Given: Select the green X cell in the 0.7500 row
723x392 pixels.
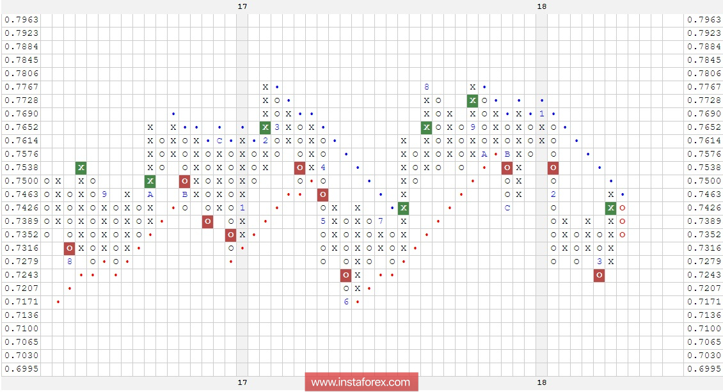Looking at the screenshot, I should coord(150,181).
